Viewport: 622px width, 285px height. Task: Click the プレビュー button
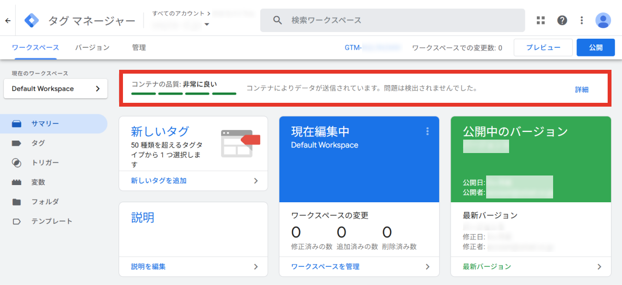(543, 48)
